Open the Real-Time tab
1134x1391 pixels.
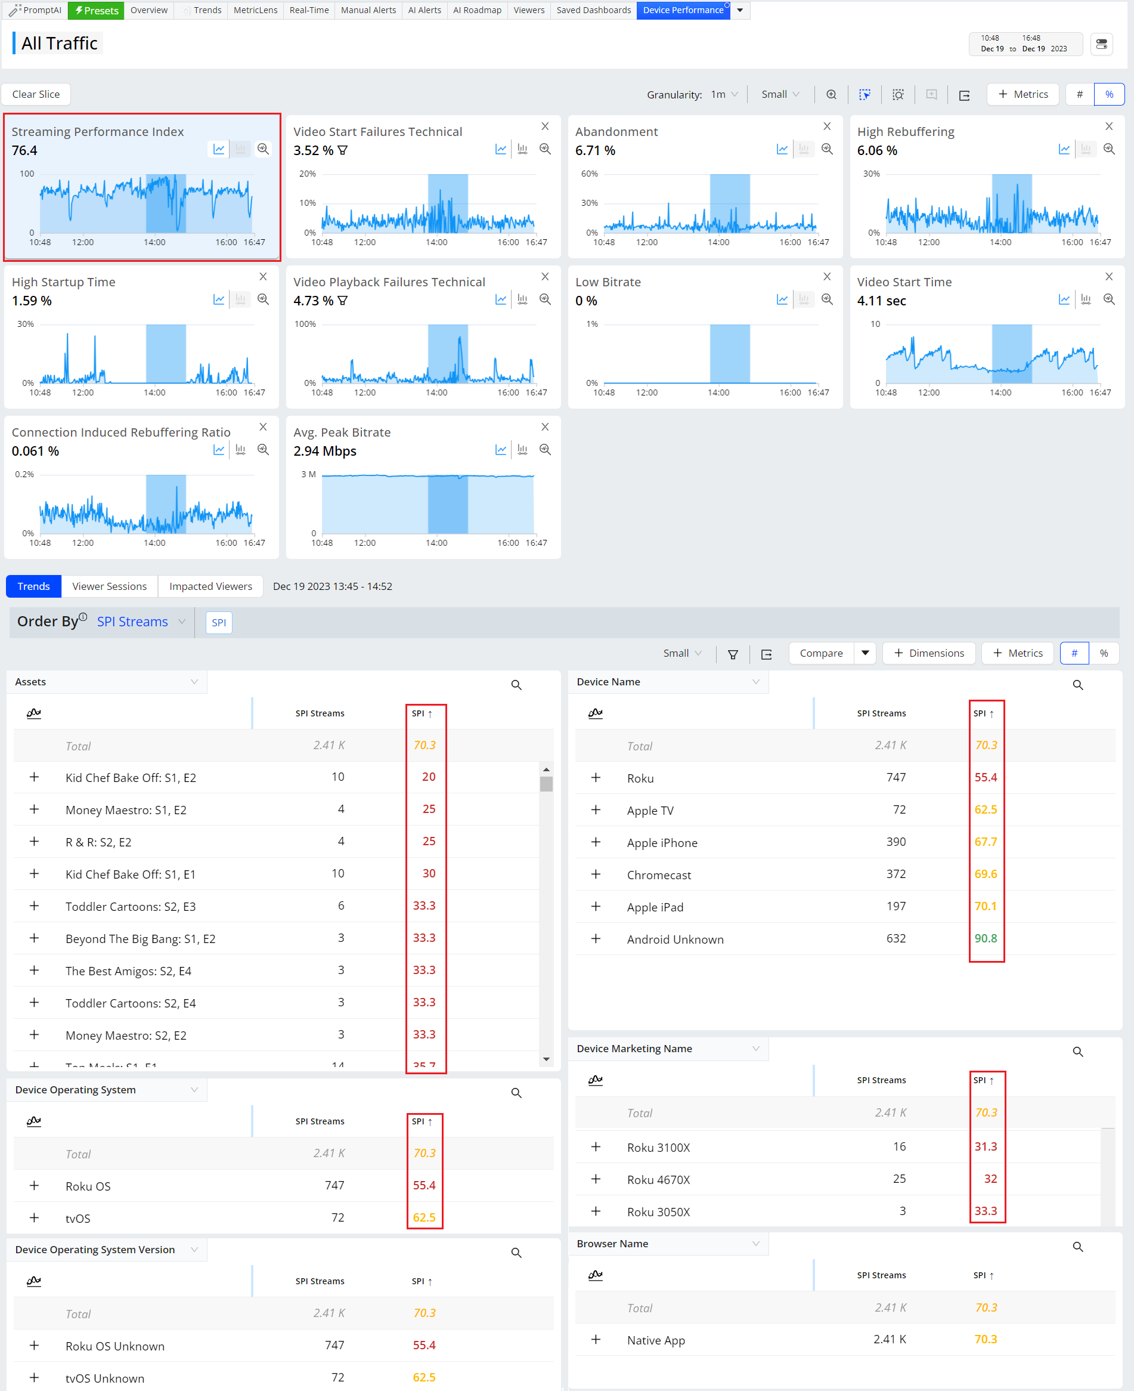tap(309, 10)
